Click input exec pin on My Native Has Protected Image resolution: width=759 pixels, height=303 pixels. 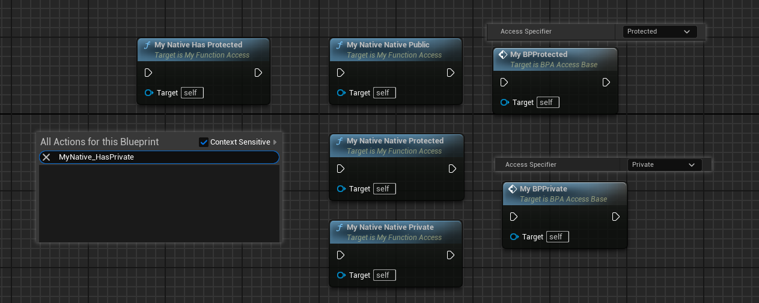coord(148,73)
